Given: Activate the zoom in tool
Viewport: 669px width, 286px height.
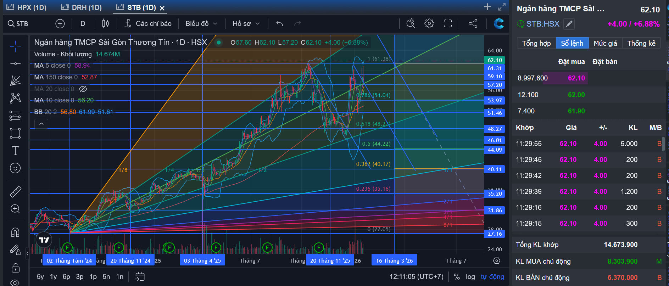Looking at the screenshot, I should [15, 209].
